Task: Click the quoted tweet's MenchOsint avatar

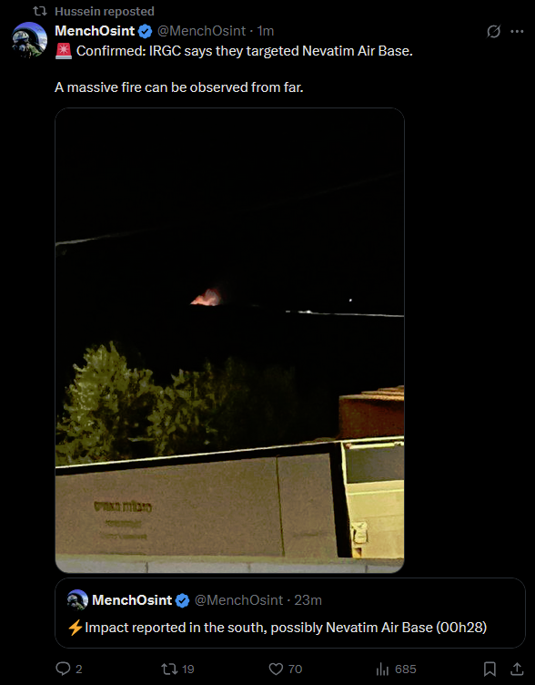Action: 77,599
